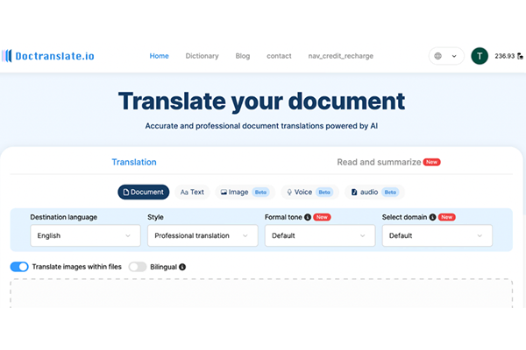
Task: Open the contact page
Action: pyautogui.click(x=279, y=56)
